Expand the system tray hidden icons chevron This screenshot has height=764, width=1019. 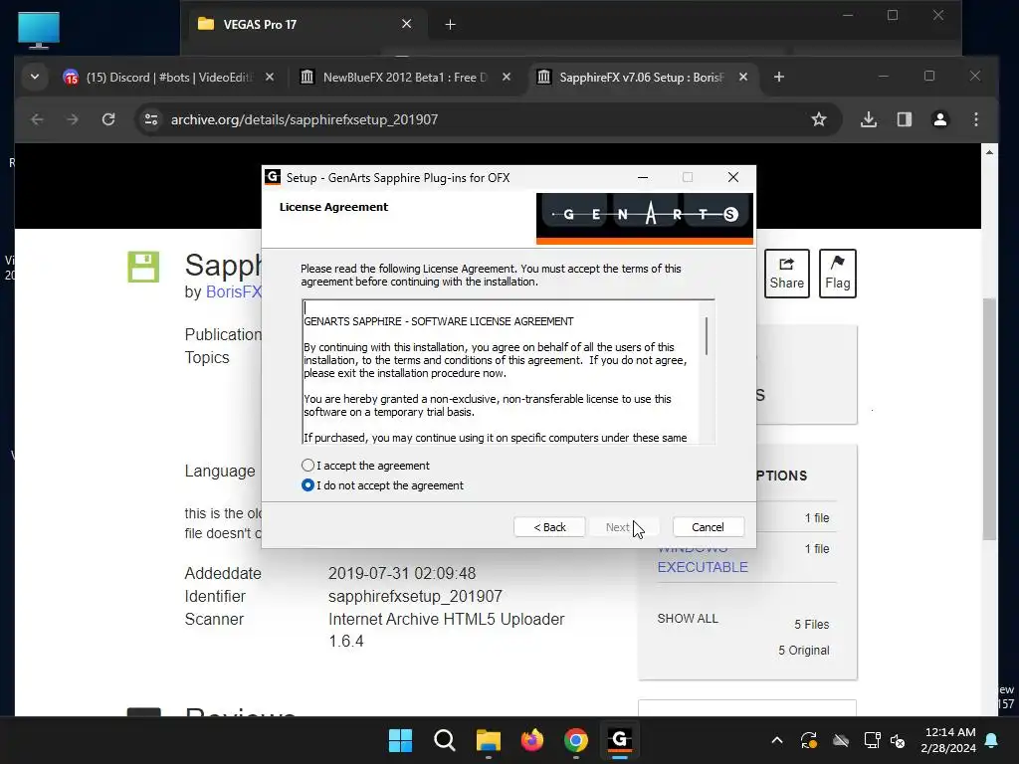coord(776,740)
